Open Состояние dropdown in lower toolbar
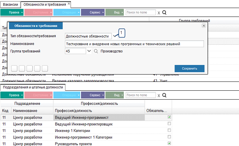This screenshot has height=146, width=239. [x=38, y=95]
